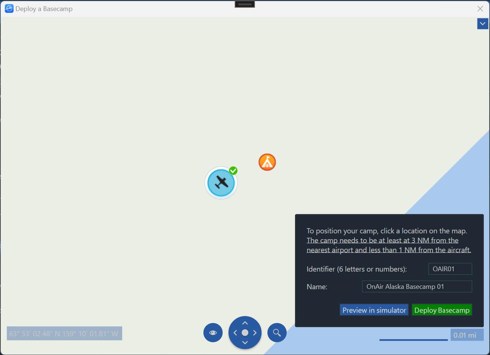
Task: Click Preview in simulator
Action: (374, 310)
